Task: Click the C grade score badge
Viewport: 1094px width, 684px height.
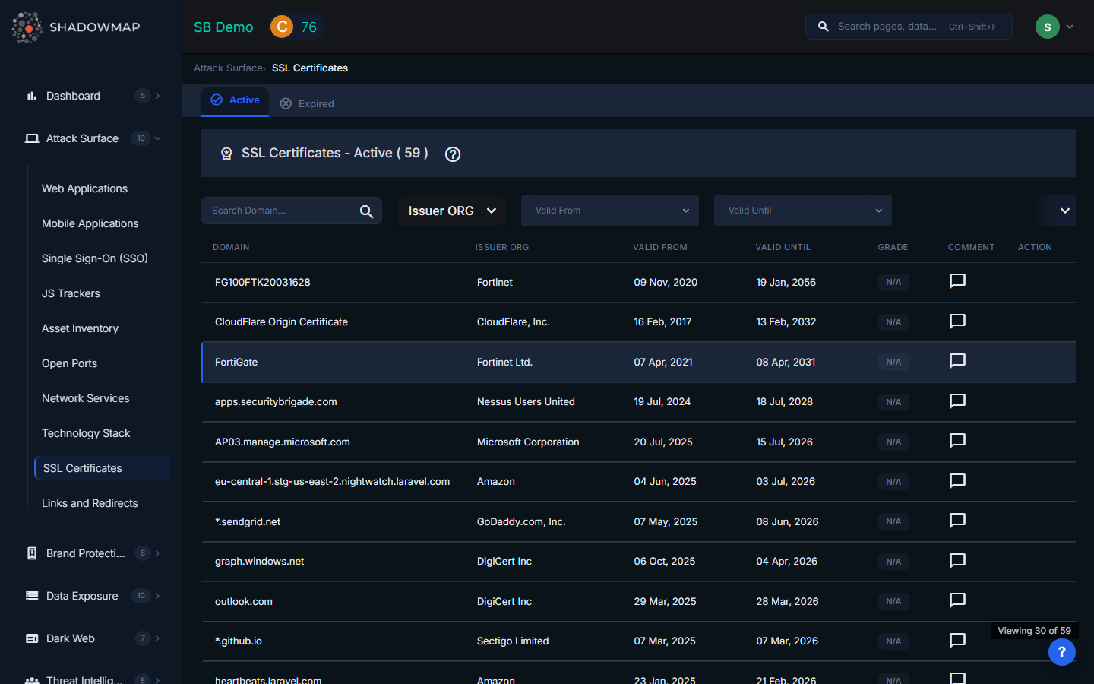Action: 282,27
